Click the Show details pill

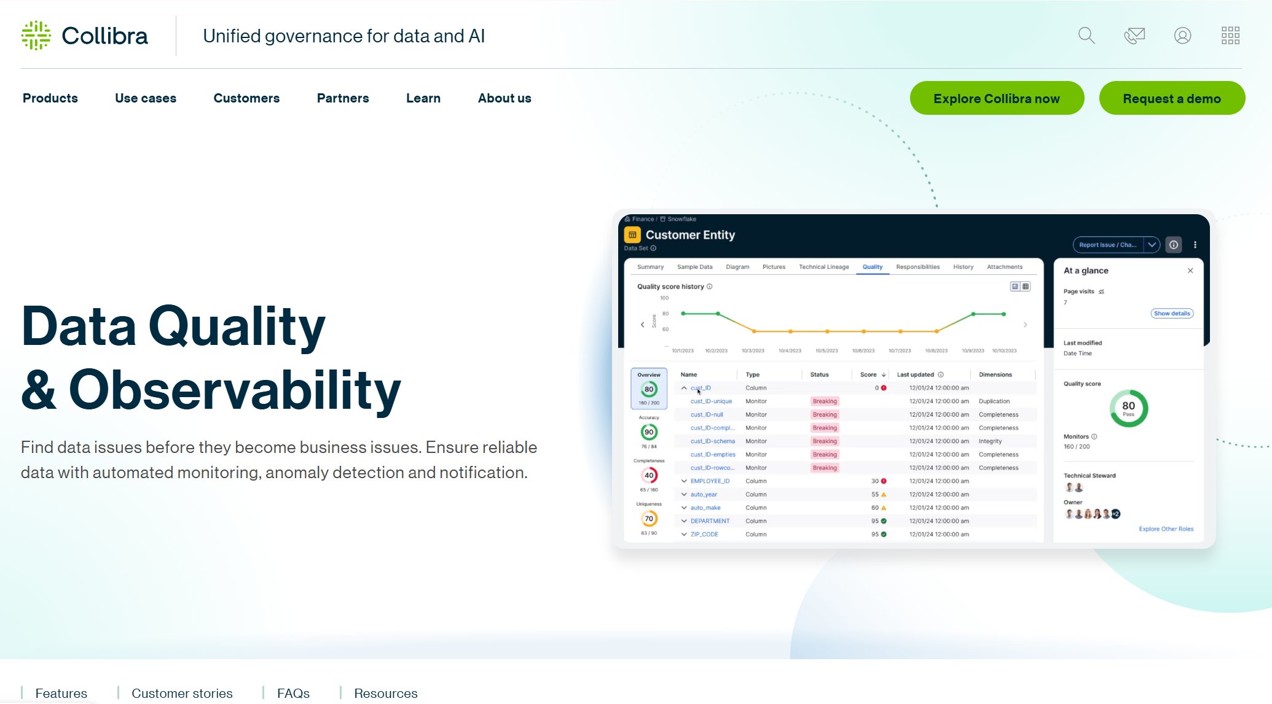pos(1172,313)
